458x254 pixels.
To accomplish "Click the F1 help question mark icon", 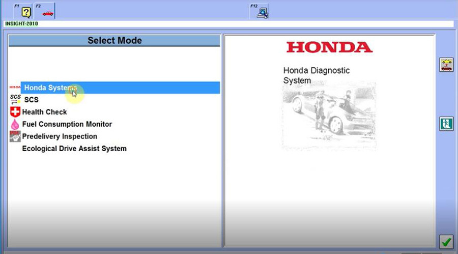I will [x=26, y=12].
